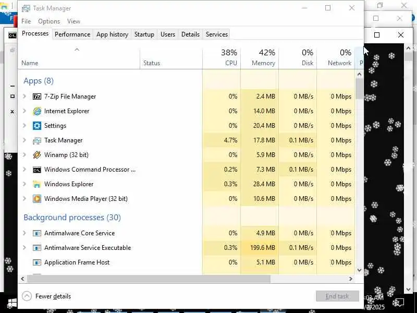Click the Application Frame Host icon
This screenshot has height=313, width=417.
click(37, 262)
